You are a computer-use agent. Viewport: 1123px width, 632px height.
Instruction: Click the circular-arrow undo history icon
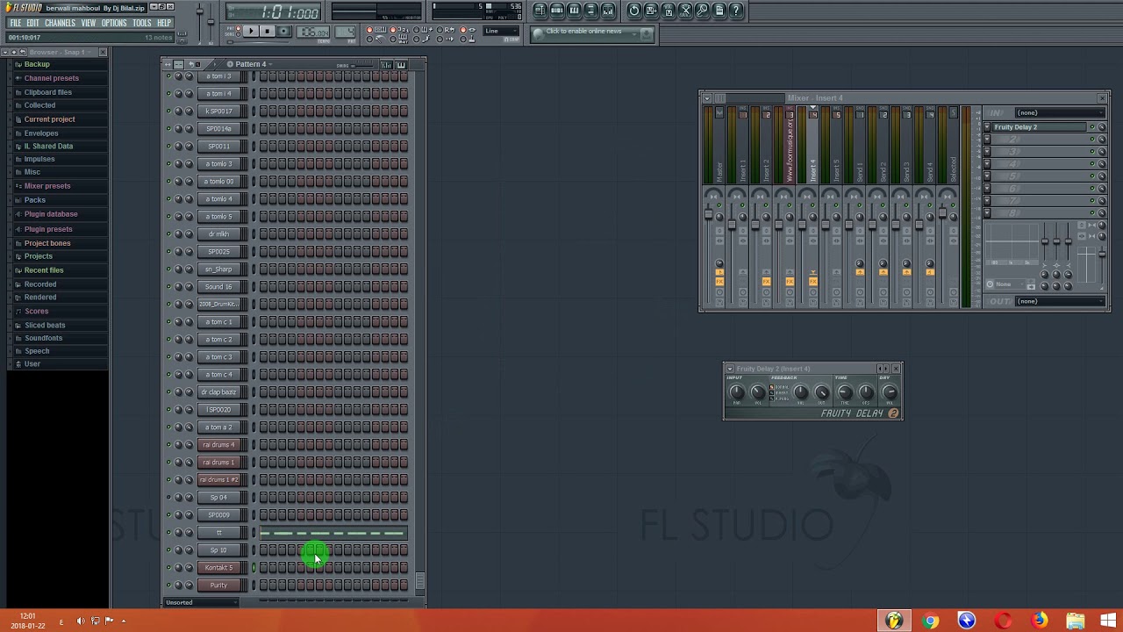(633, 11)
